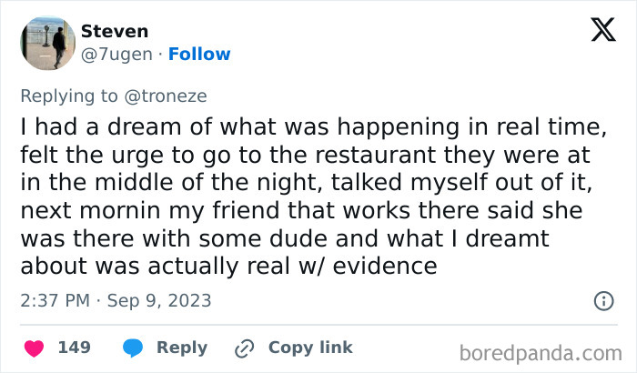The height and width of the screenshot is (373, 637).
Task: Click the tweet's last line ending 'evidence'
Action: (228, 267)
